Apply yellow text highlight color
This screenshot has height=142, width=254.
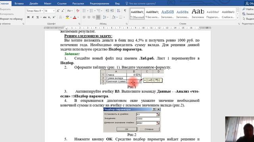tap(67, 17)
